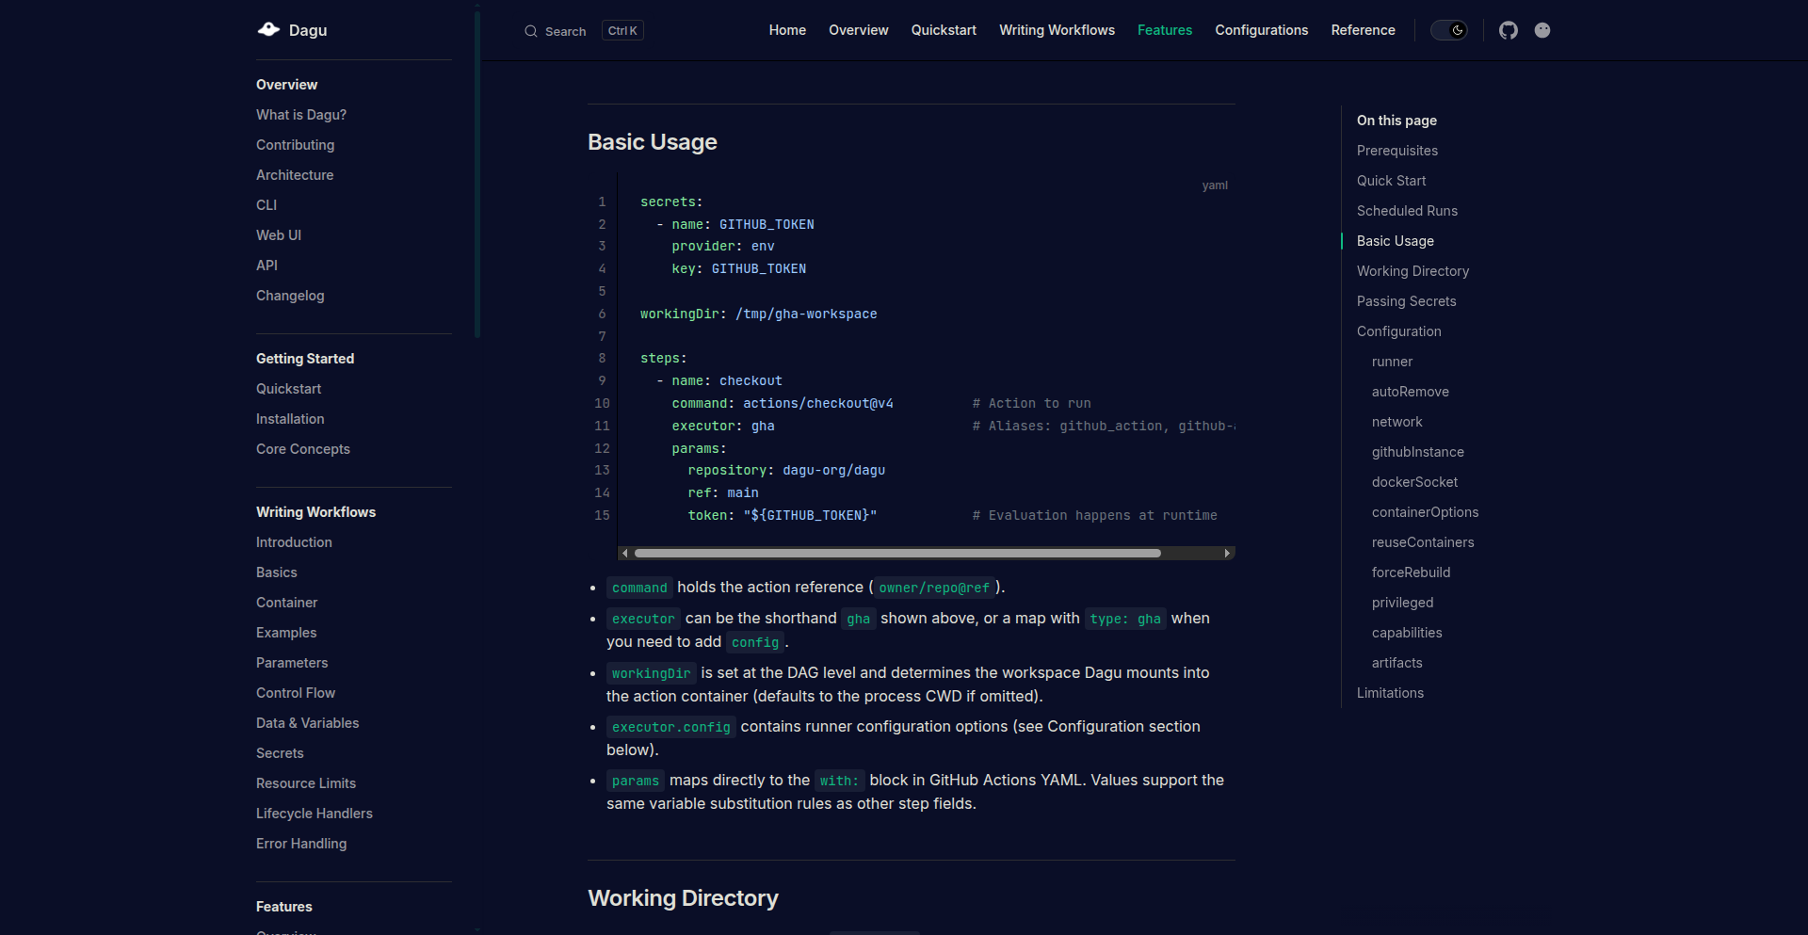Open the Installation sidebar link

coord(289,419)
